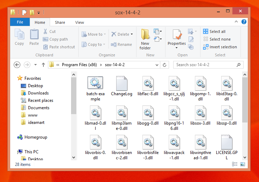Click the Back navigation arrow
Screen dimensions: 259x182
[17, 65]
